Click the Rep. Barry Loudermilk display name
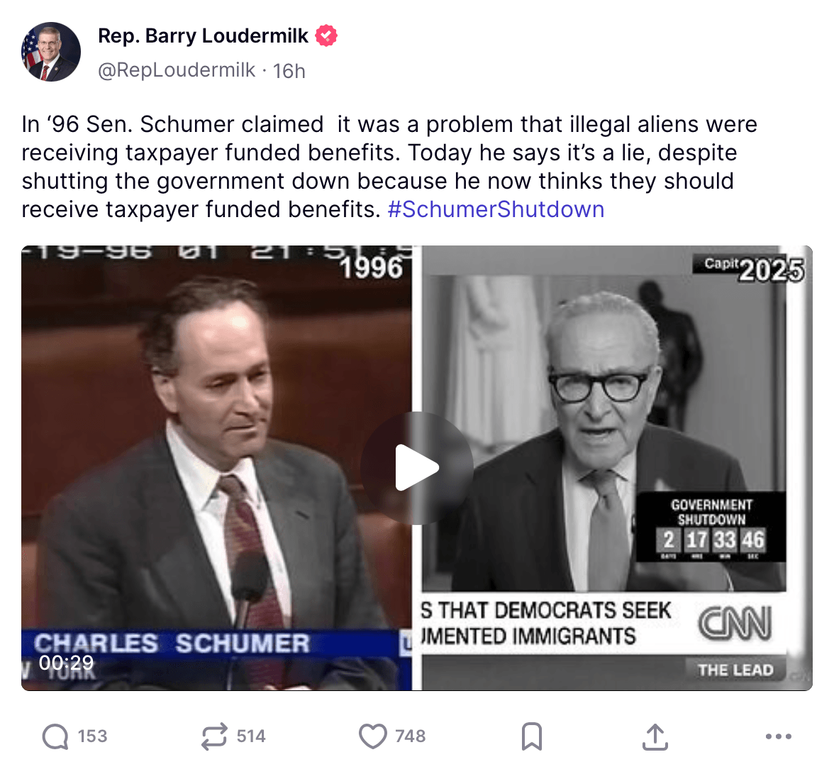 [x=203, y=35]
